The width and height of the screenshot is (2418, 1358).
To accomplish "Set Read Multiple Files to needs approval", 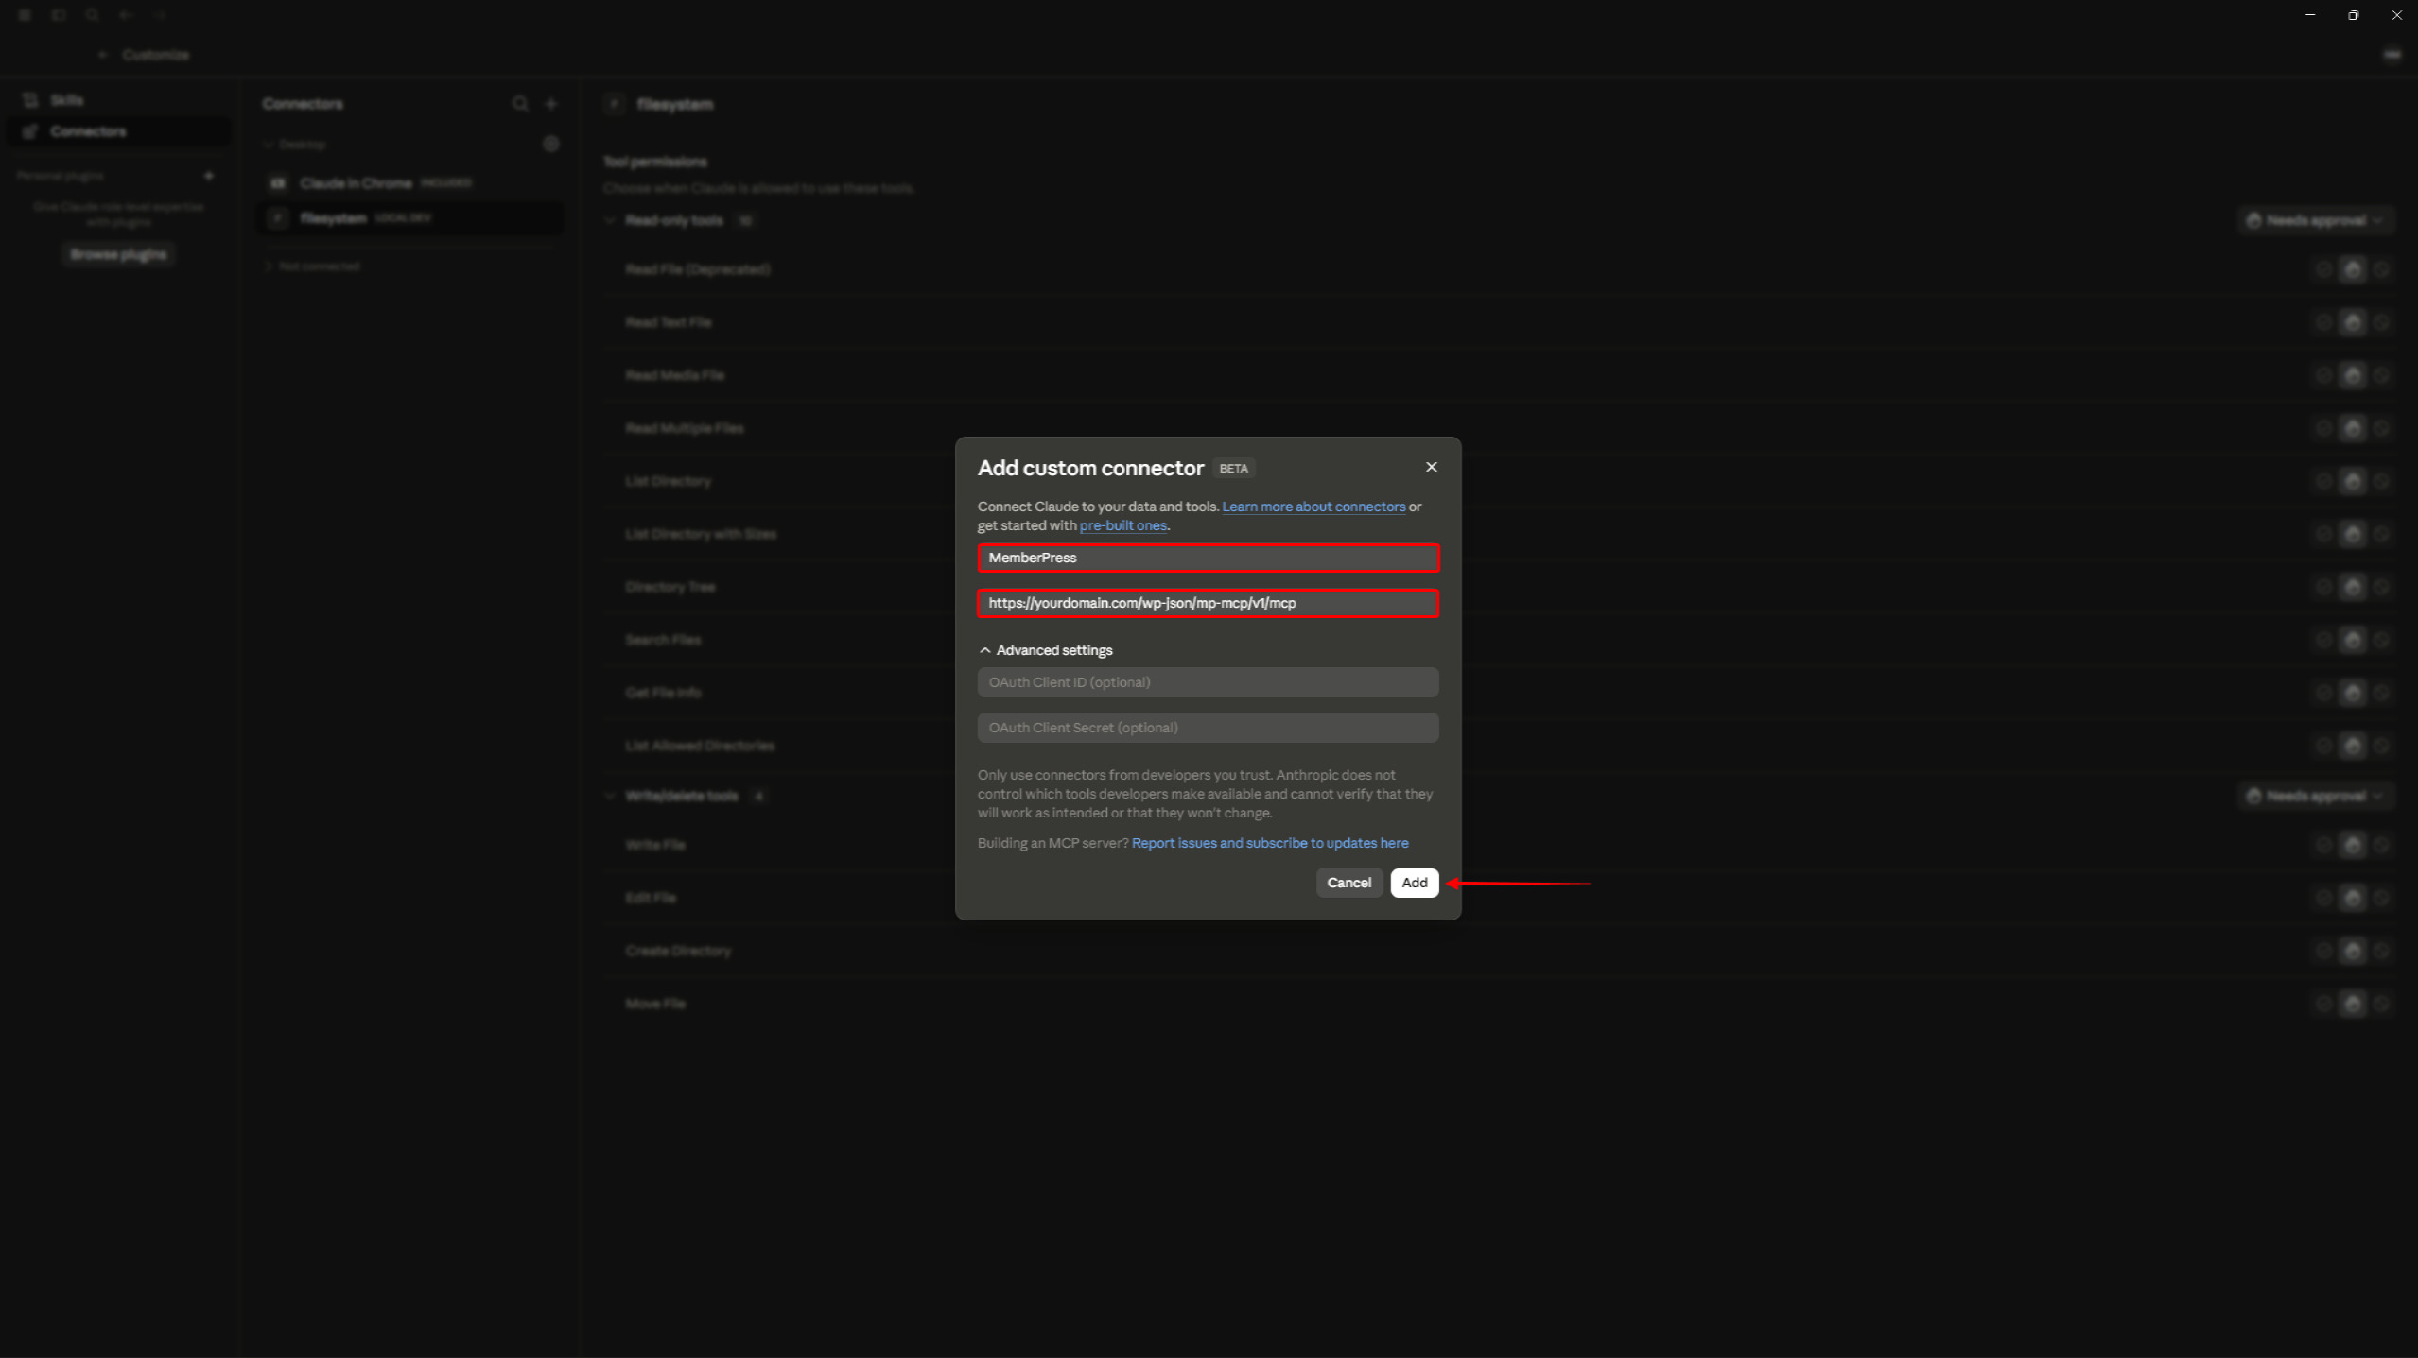I will pos(2353,429).
